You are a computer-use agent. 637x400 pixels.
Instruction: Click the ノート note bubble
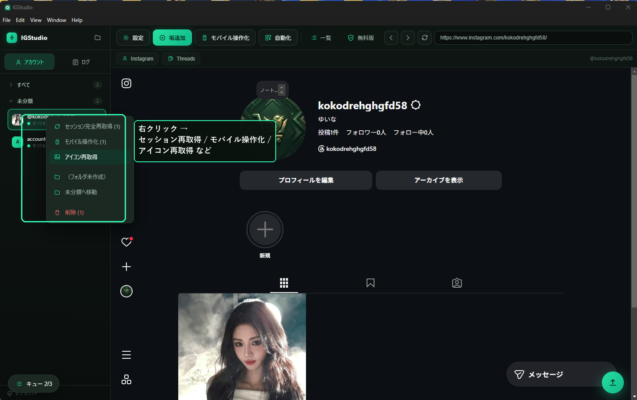coord(272,90)
